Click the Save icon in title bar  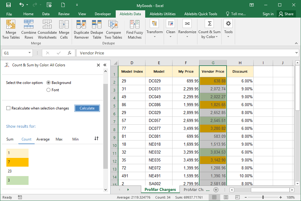tap(9, 5)
